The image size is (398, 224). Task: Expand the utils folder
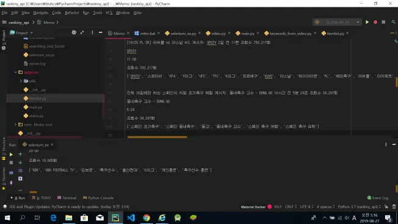coord(21,81)
